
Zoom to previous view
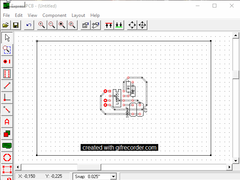point(72,25)
